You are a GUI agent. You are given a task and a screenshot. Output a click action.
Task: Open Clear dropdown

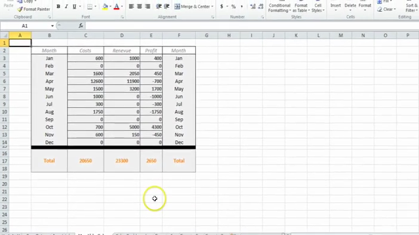coord(387,9)
